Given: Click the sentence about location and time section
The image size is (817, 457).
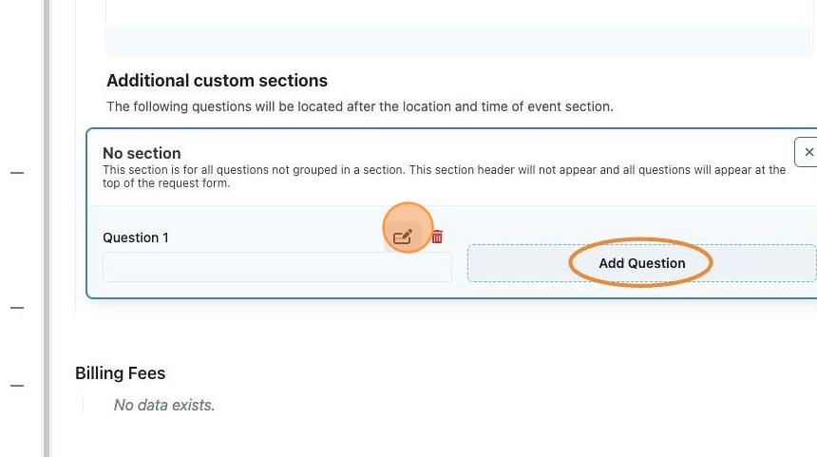Looking at the screenshot, I should pyautogui.click(x=360, y=106).
